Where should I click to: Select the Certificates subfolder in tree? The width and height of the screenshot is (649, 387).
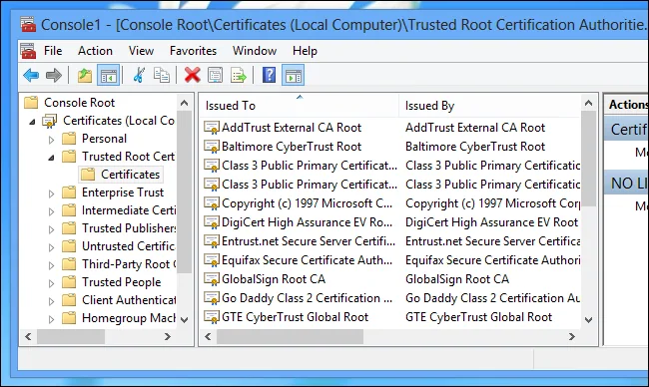point(121,175)
